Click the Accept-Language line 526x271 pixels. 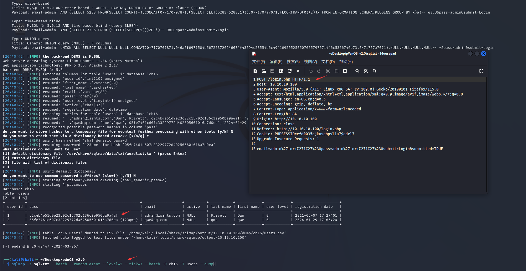coord(291,99)
